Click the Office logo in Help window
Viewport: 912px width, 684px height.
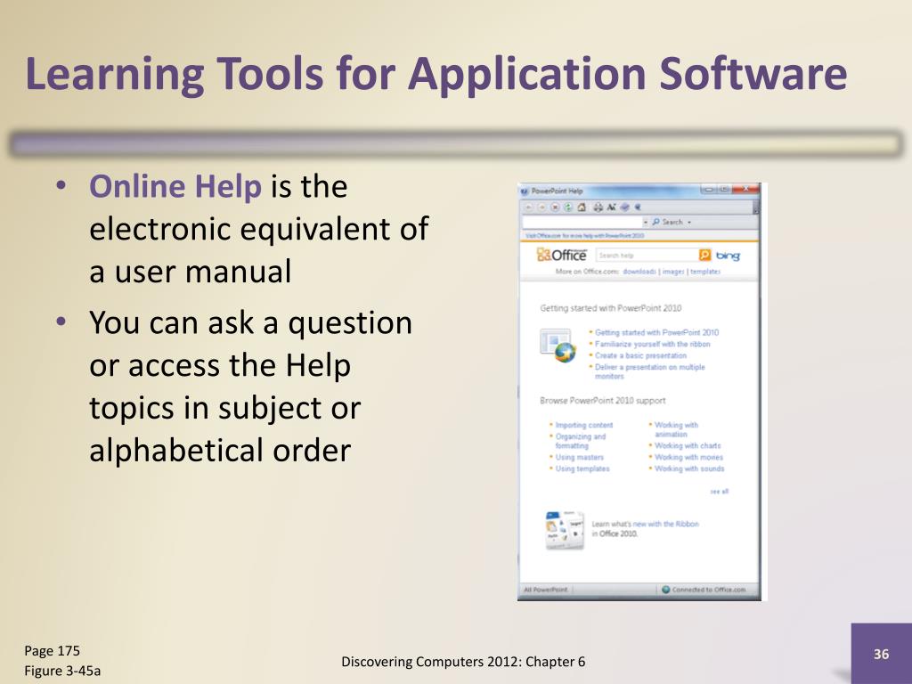561,255
